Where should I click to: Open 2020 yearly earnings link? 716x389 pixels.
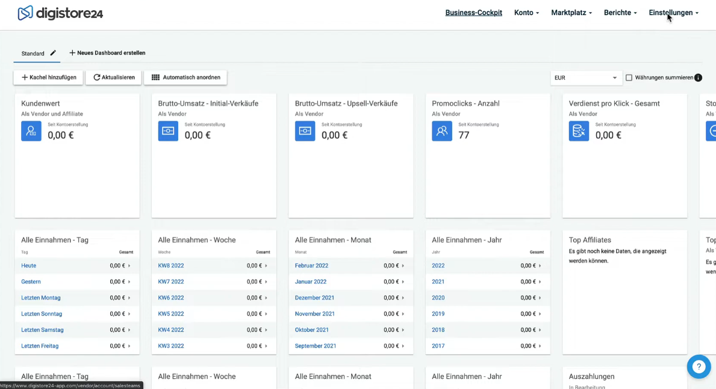438,298
